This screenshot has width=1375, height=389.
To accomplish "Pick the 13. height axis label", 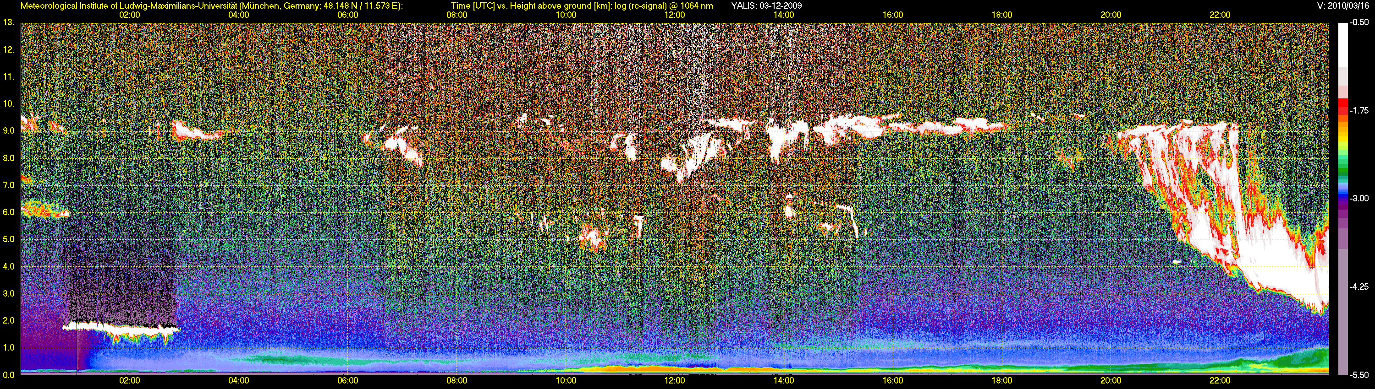I will click(9, 22).
